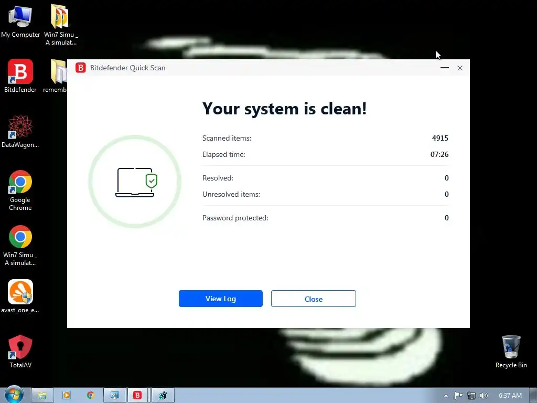Close the Quick Scan window with the X

coord(460,68)
